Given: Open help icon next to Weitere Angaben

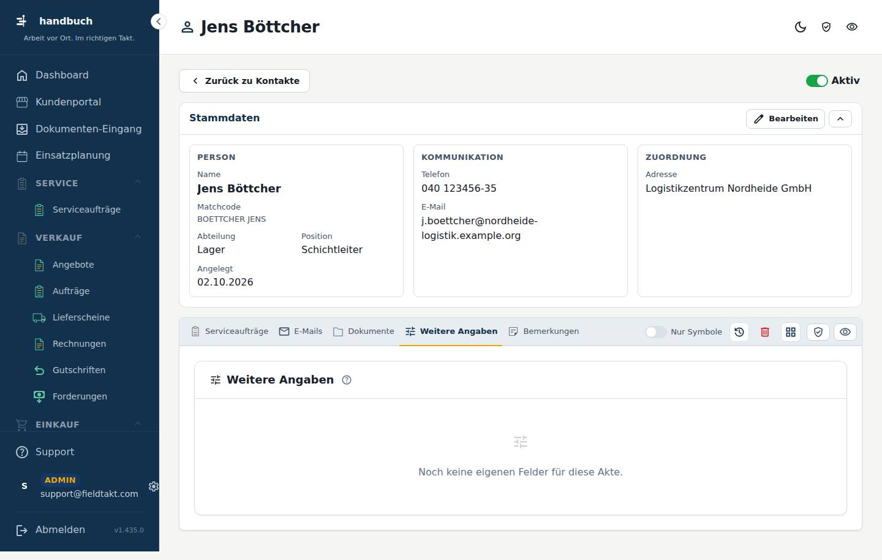Looking at the screenshot, I should click(347, 380).
